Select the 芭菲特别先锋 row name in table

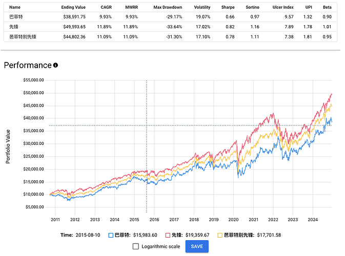[x=24, y=35]
